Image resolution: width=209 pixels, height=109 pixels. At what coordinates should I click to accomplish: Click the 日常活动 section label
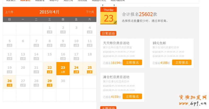click(108, 33)
